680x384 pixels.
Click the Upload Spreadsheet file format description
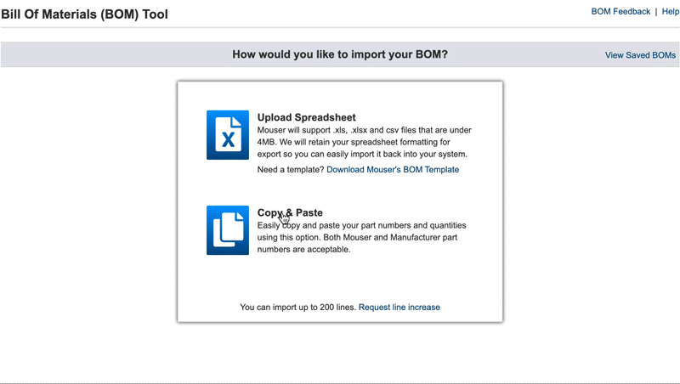[364, 142]
